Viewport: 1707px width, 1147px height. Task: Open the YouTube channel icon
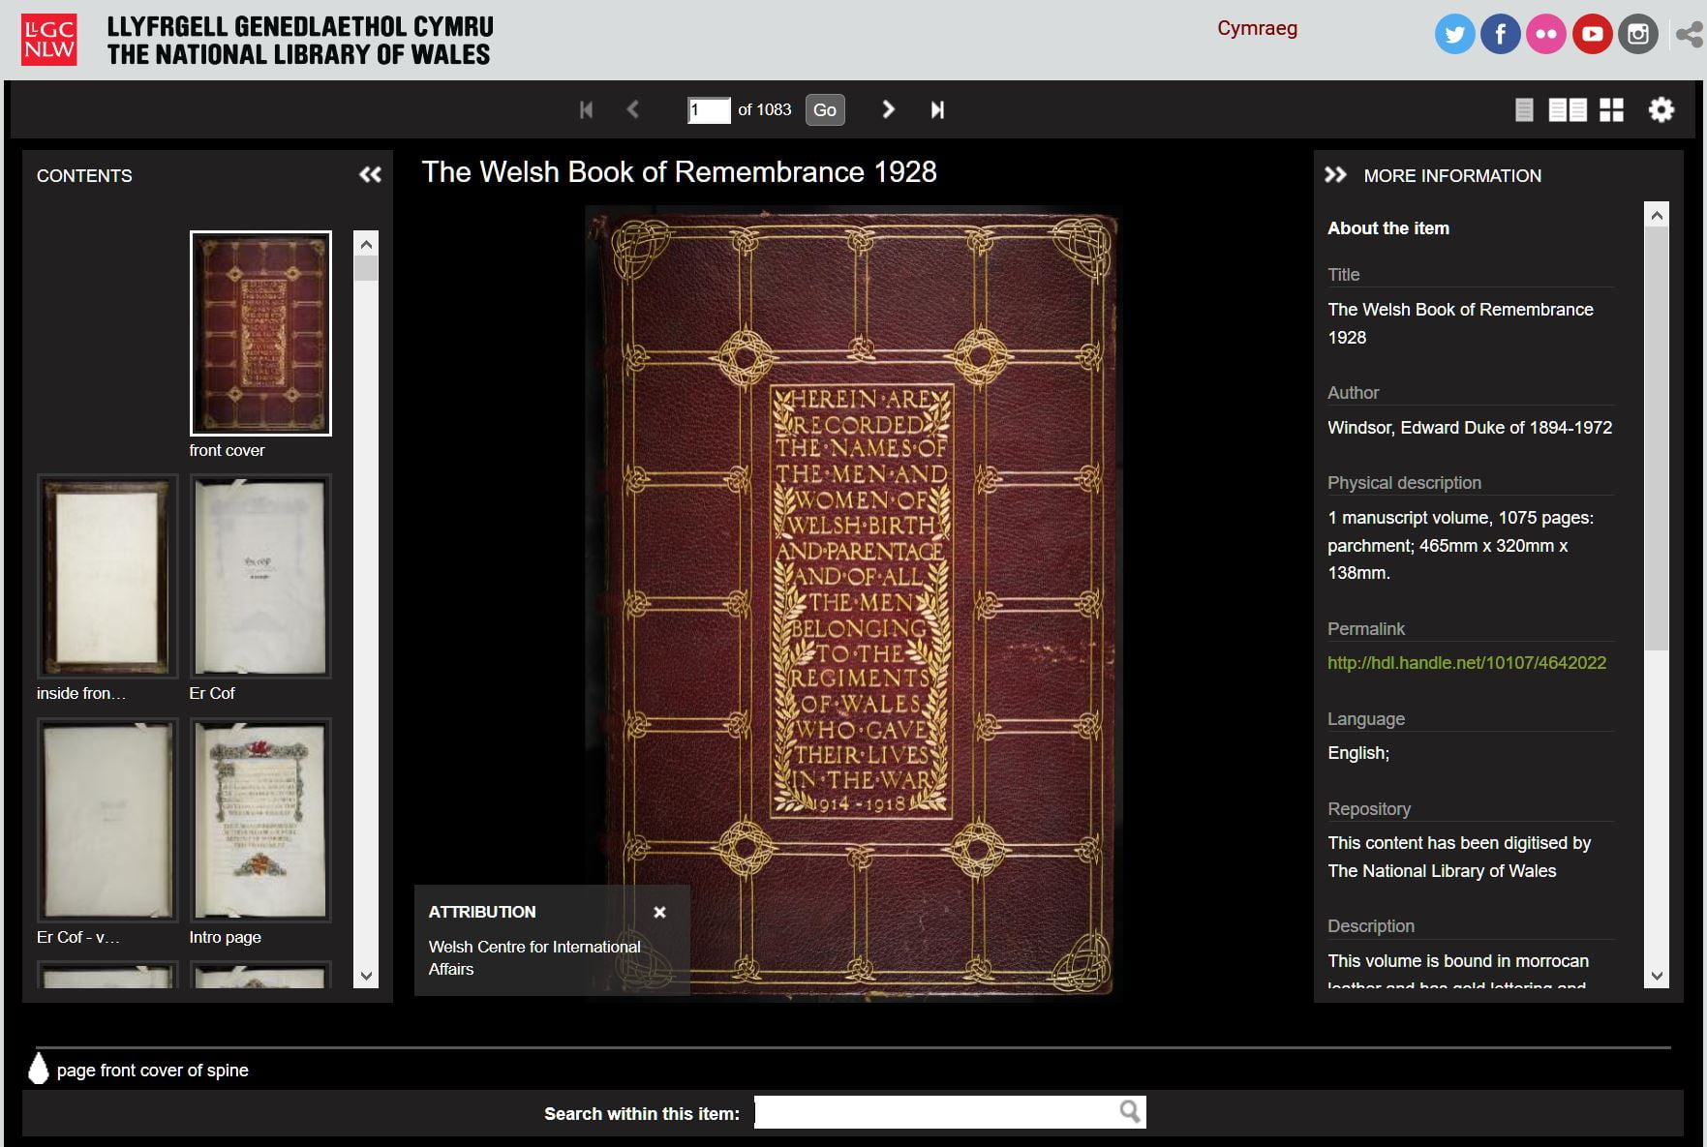click(1592, 35)
